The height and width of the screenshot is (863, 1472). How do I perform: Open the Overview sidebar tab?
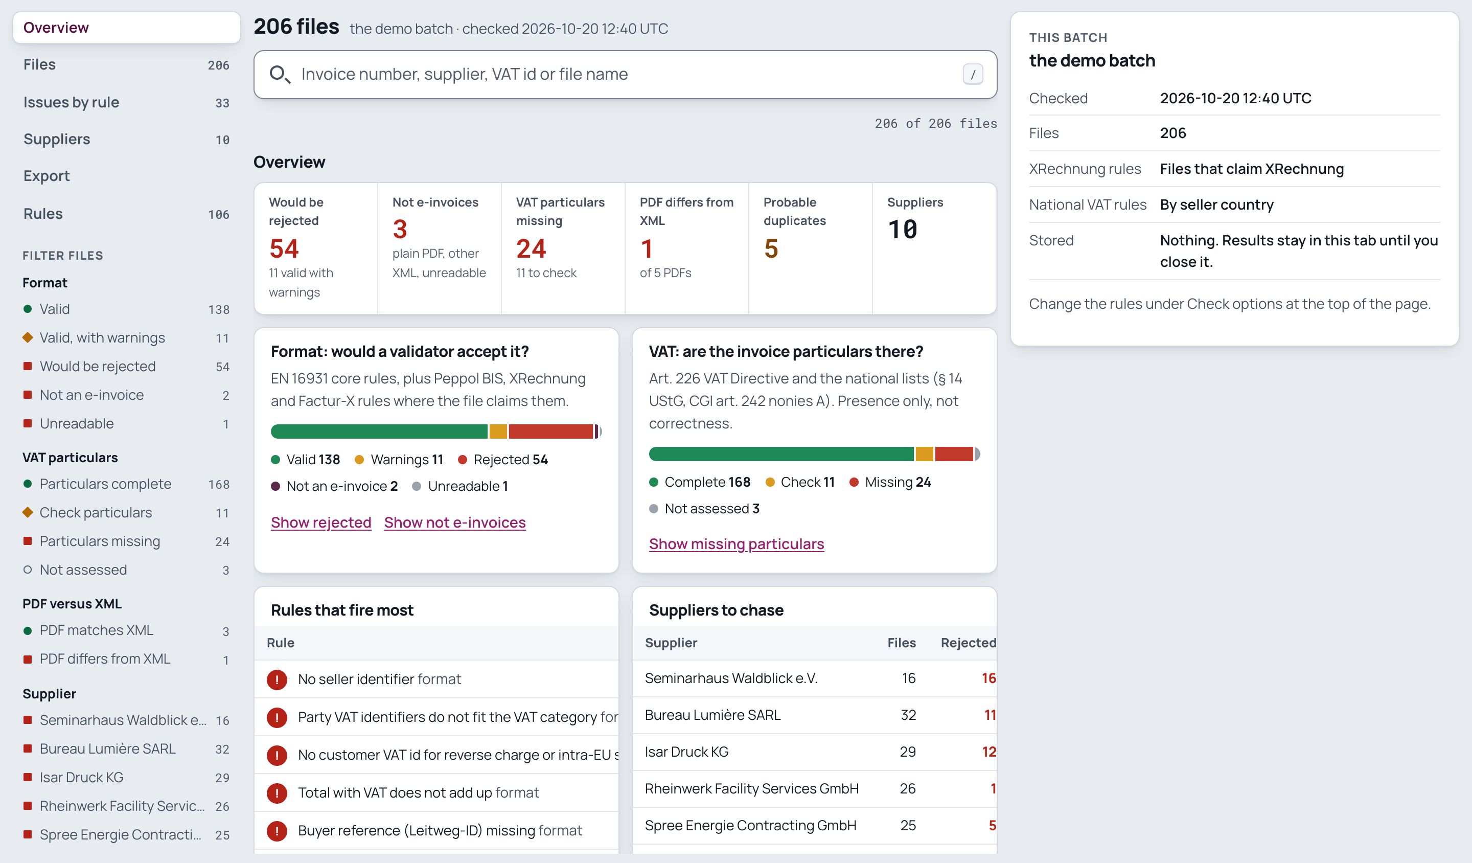[x=126, y=28]
